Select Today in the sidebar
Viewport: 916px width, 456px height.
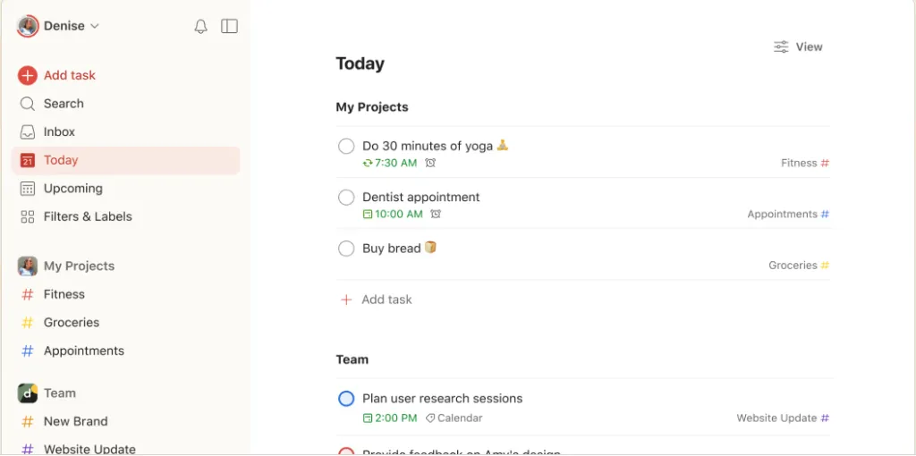(x=125, y=160)
